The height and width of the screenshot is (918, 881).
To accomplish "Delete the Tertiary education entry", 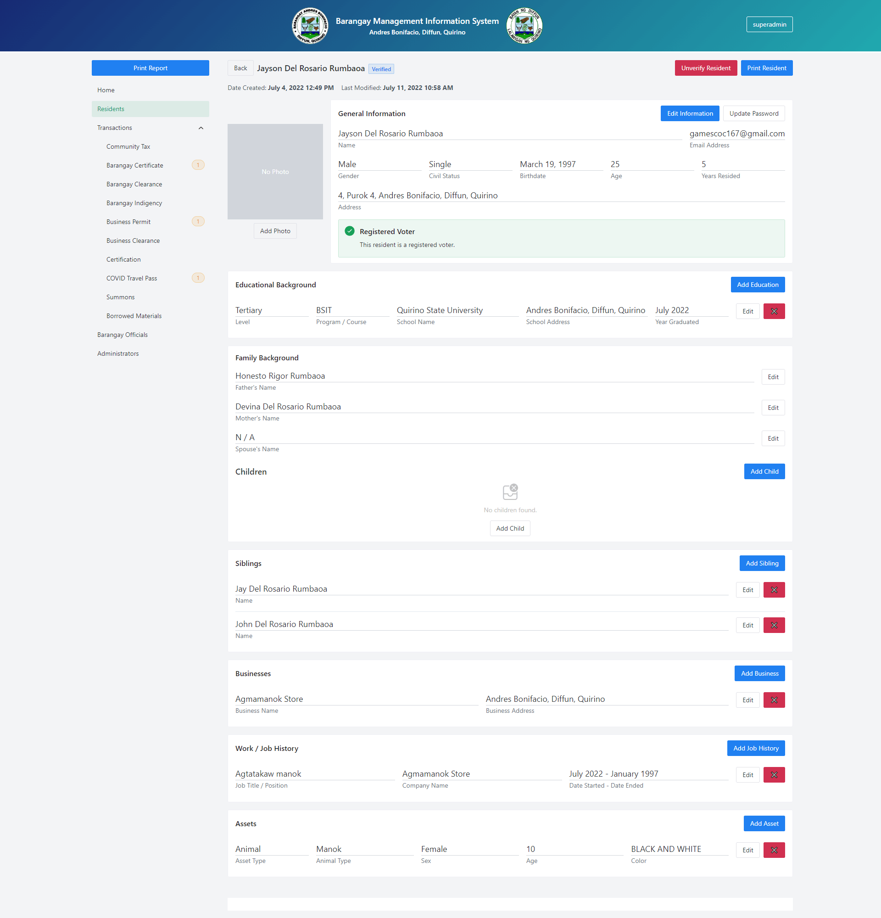I will point(774,311).
